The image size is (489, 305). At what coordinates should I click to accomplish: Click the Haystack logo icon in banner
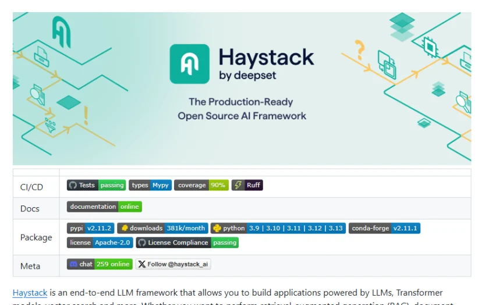pyautogui.click(x=189, y=64)
